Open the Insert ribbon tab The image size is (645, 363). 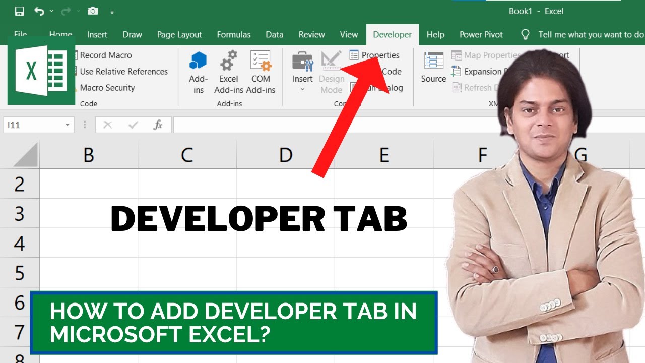(97, 35)
